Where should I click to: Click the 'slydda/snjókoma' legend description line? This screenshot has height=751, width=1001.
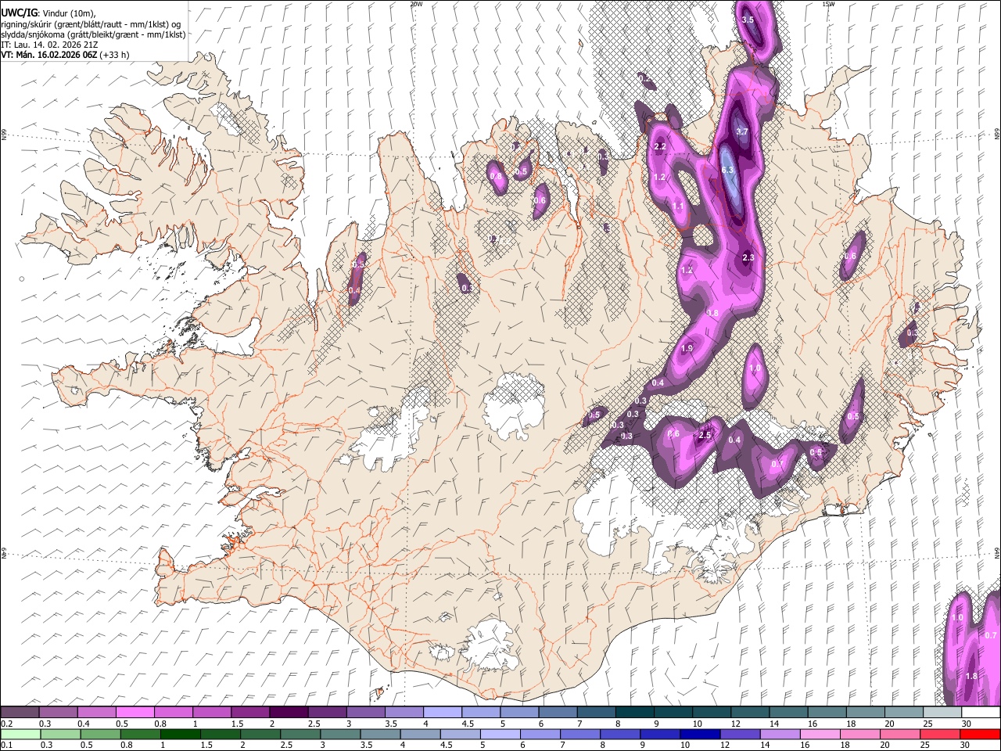coord(93,34)
